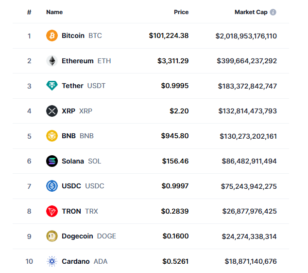Click the Tether green logo icon
The image size is (308, 273).
point(52,86)
